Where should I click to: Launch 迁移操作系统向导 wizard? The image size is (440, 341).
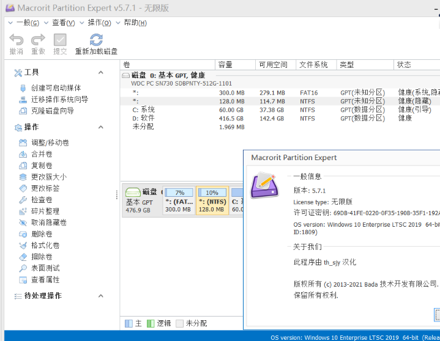[59, 100]
